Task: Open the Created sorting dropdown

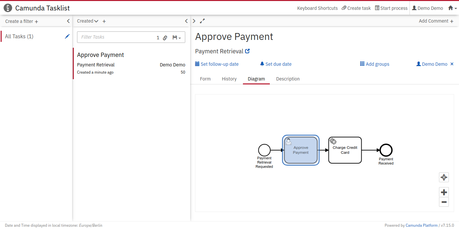Action: coord(88,21)
